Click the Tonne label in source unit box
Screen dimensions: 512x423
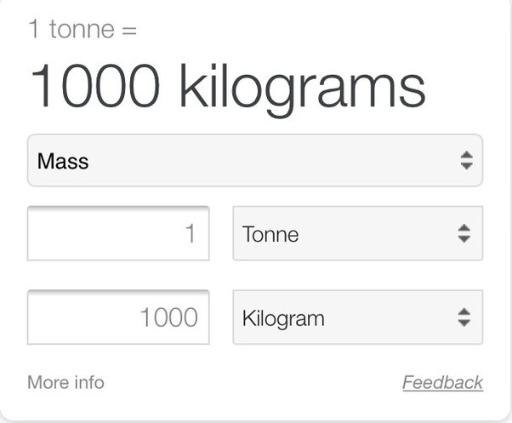pos(270,234)
